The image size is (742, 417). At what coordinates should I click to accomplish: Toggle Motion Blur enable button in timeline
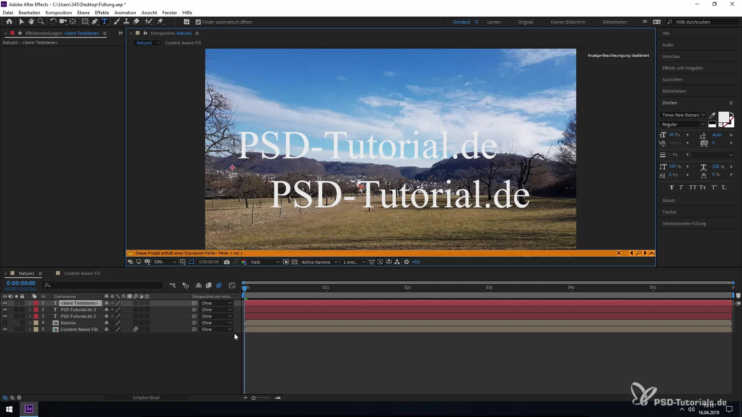pos(219,285)
